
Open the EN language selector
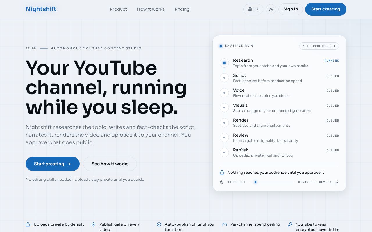coord(253,9)
